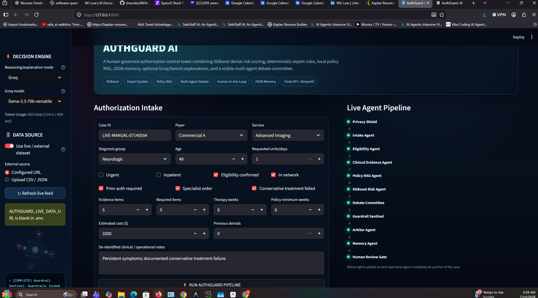The width and height of the screenshot is (538, 298).
Task: Open the Payer Commercial A dropdown
Action: (x=211, y=135)
